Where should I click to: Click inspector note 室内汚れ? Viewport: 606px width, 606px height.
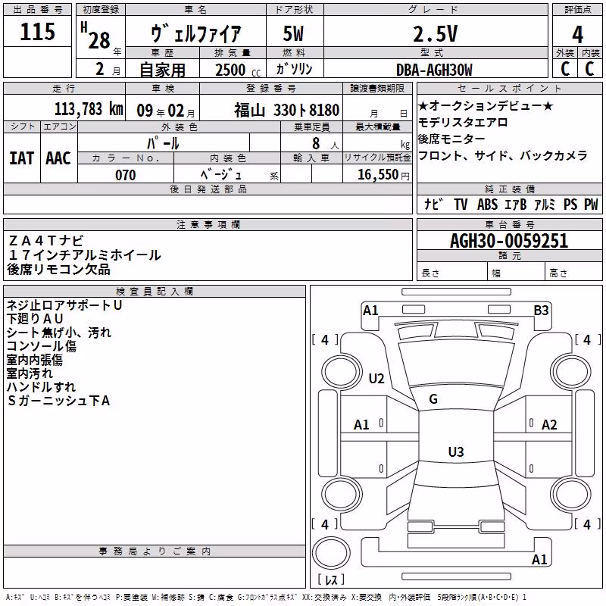(x=30, y=373)
